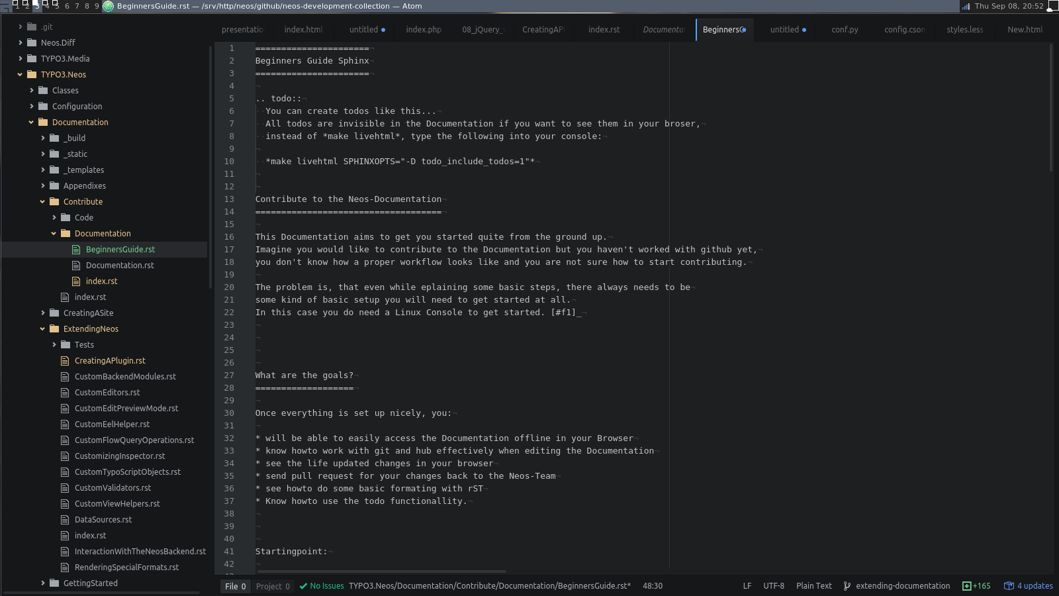The width and height of the screenshot is (1059, 596).
Task: Switch to the conf.py tab
Action: pyautogui.click(x=845, y=30)
